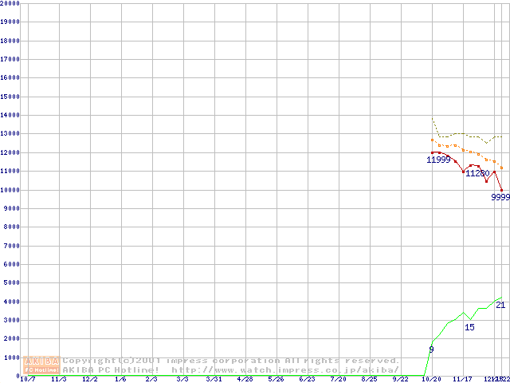The height and width of the screenshot is (383, 510).
Task: Click the green line label 9
Action: (432, 349)
